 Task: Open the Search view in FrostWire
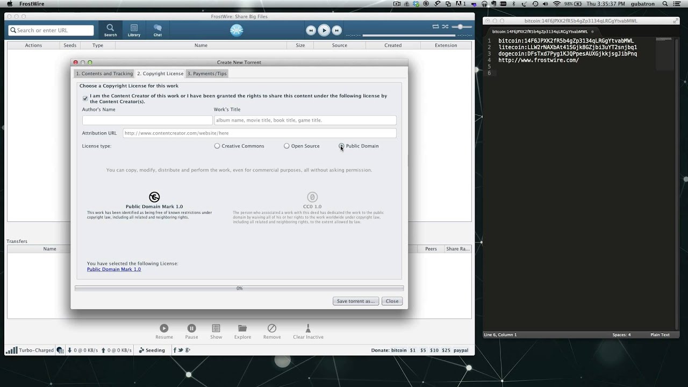[x=110, y=30]
